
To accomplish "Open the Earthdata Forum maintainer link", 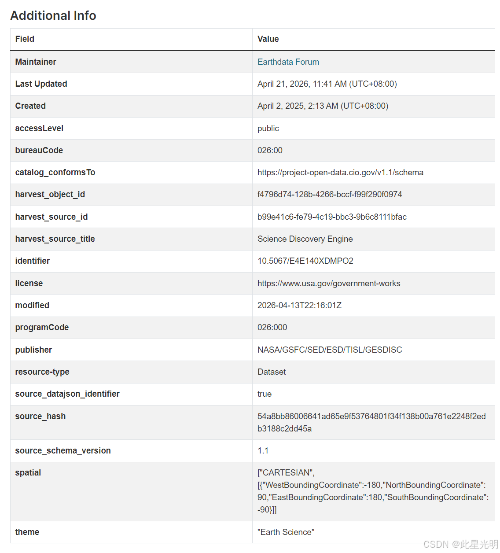I will click(x=288, y=62).
